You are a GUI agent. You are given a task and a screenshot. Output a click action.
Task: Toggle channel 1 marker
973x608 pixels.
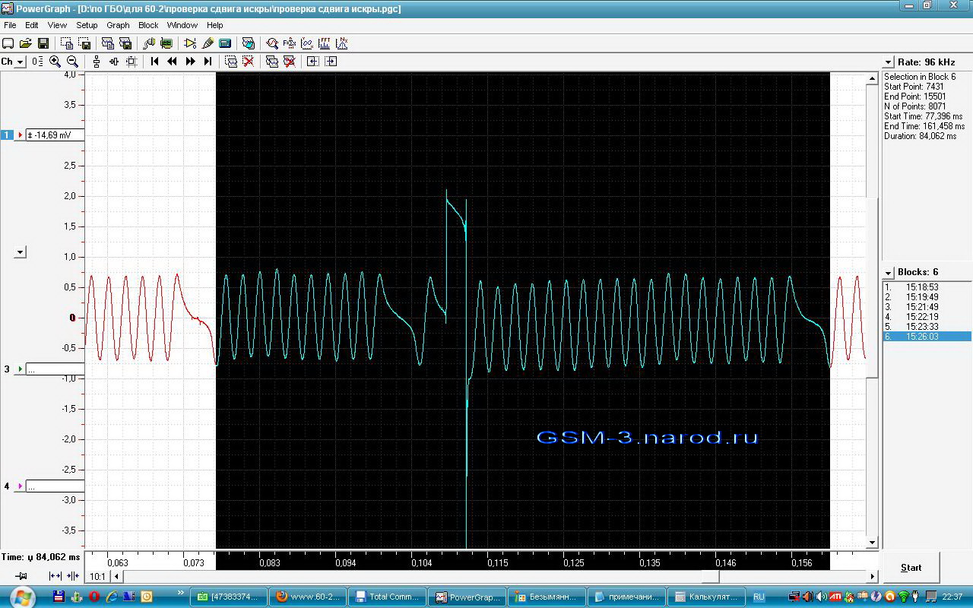(7, 135)
